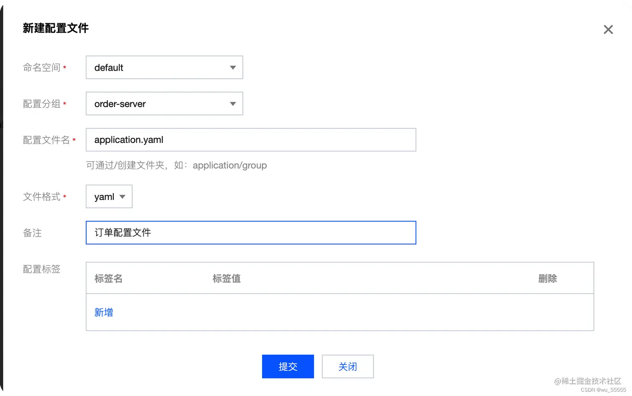Expand the 文件格式 dropdown arrow
632x396 pixels.
pyautogui.click(x=122, y=197)
